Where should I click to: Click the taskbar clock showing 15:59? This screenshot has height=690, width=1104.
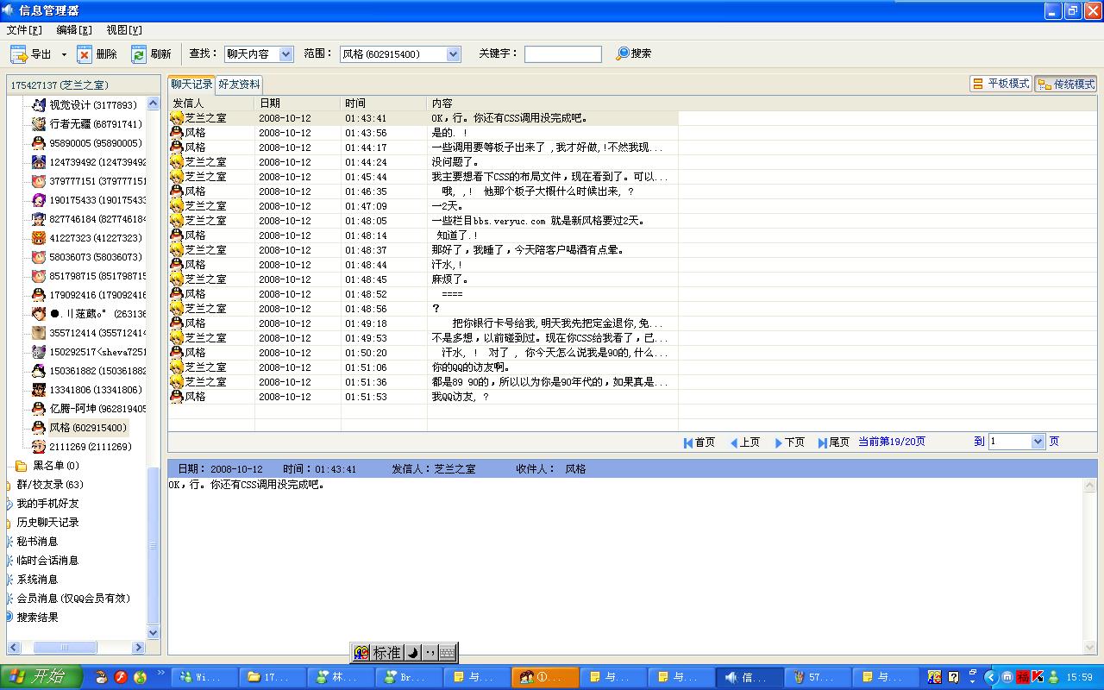(1080, 678)
